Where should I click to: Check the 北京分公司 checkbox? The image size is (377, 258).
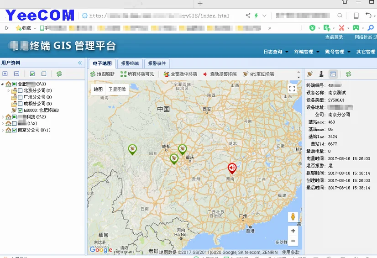(x=20, y=91)
